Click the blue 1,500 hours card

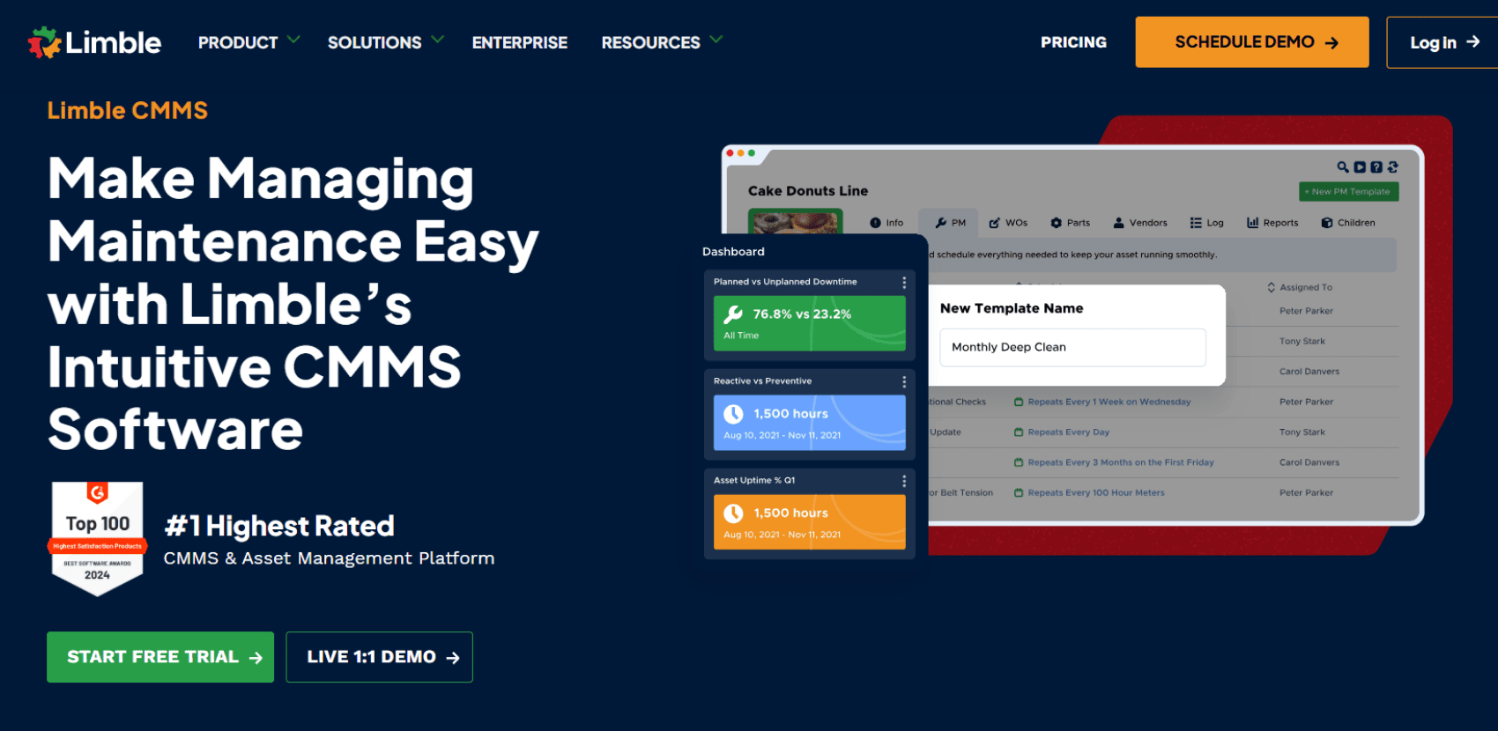[809, 423]
